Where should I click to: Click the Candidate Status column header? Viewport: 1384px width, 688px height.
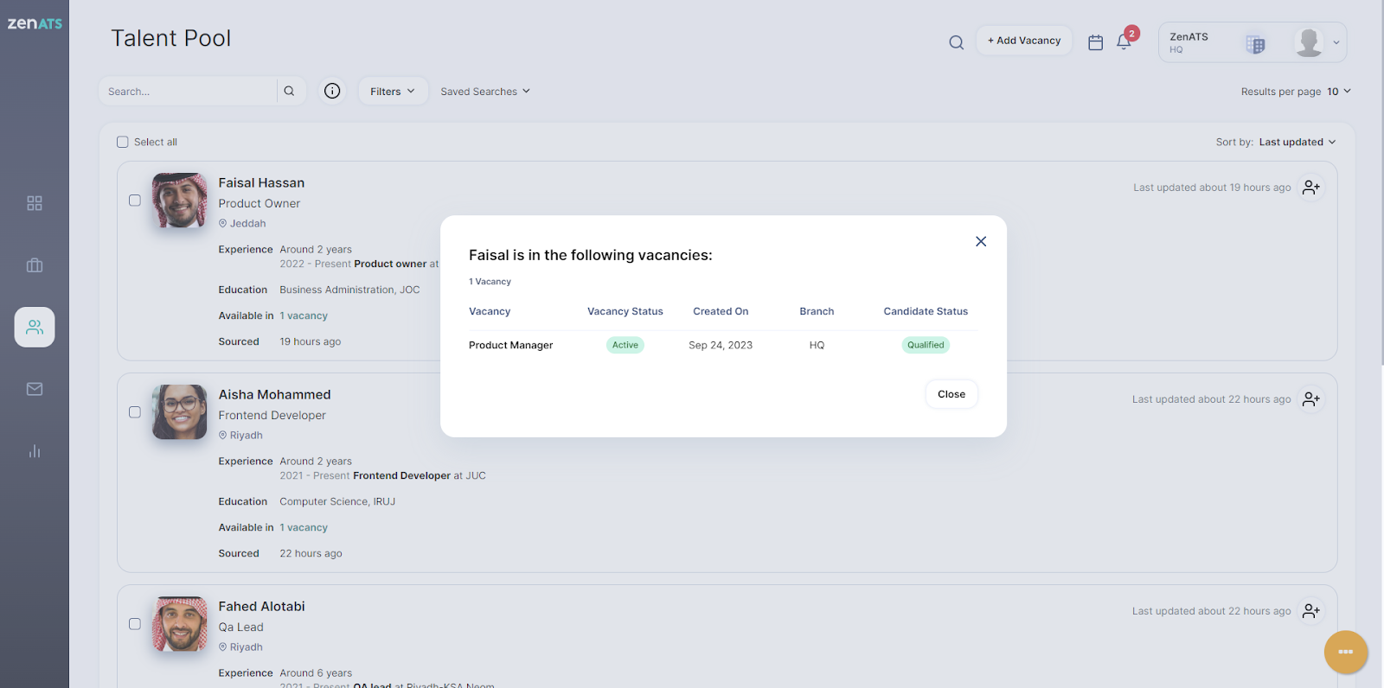(926, 311)
